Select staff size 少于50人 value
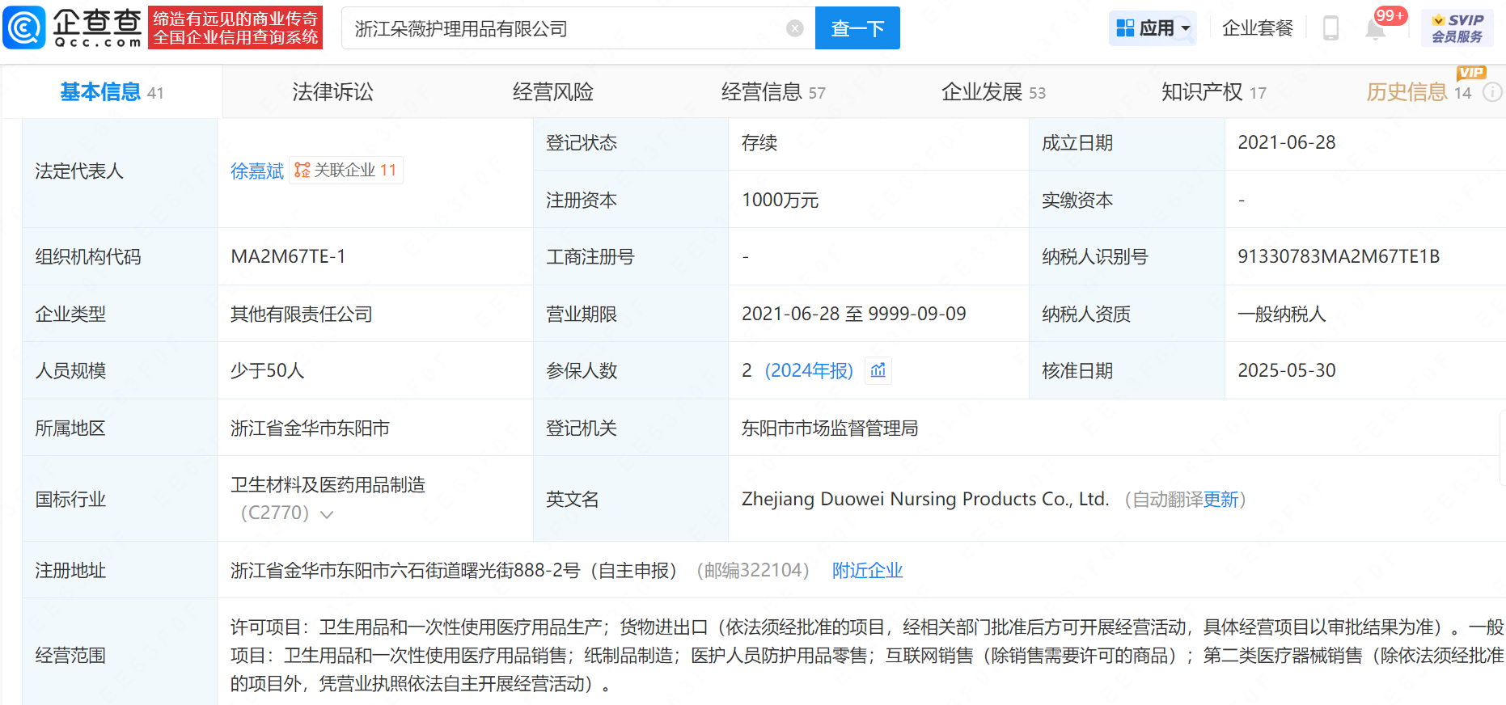1506x705 pixels. coord(268,370)
